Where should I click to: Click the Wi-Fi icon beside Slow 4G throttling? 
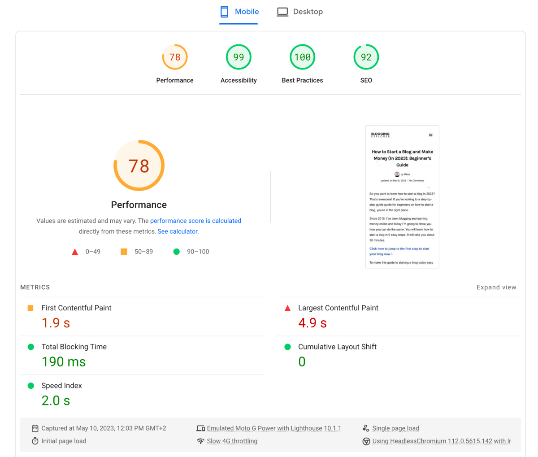pyautogui.click(x=201, y=441)
